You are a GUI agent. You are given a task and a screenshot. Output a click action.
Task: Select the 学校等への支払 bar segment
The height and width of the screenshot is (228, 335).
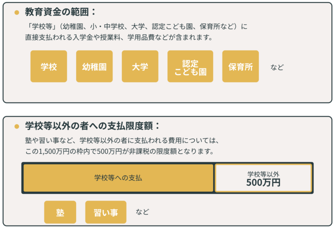[118, 178]
